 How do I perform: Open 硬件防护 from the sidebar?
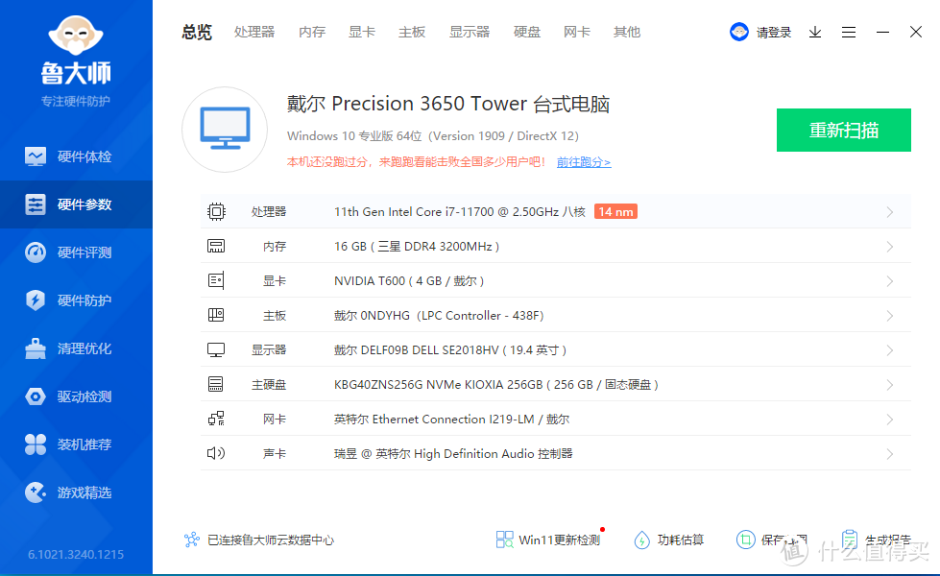(x=76, y=300)
